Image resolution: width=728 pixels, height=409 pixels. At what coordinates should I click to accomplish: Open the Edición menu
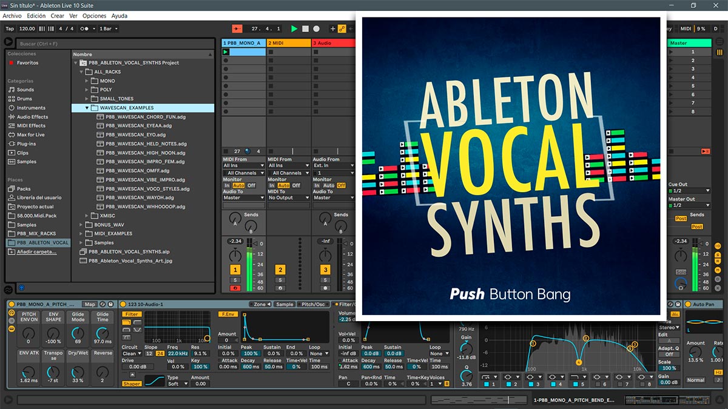(36, 16)
